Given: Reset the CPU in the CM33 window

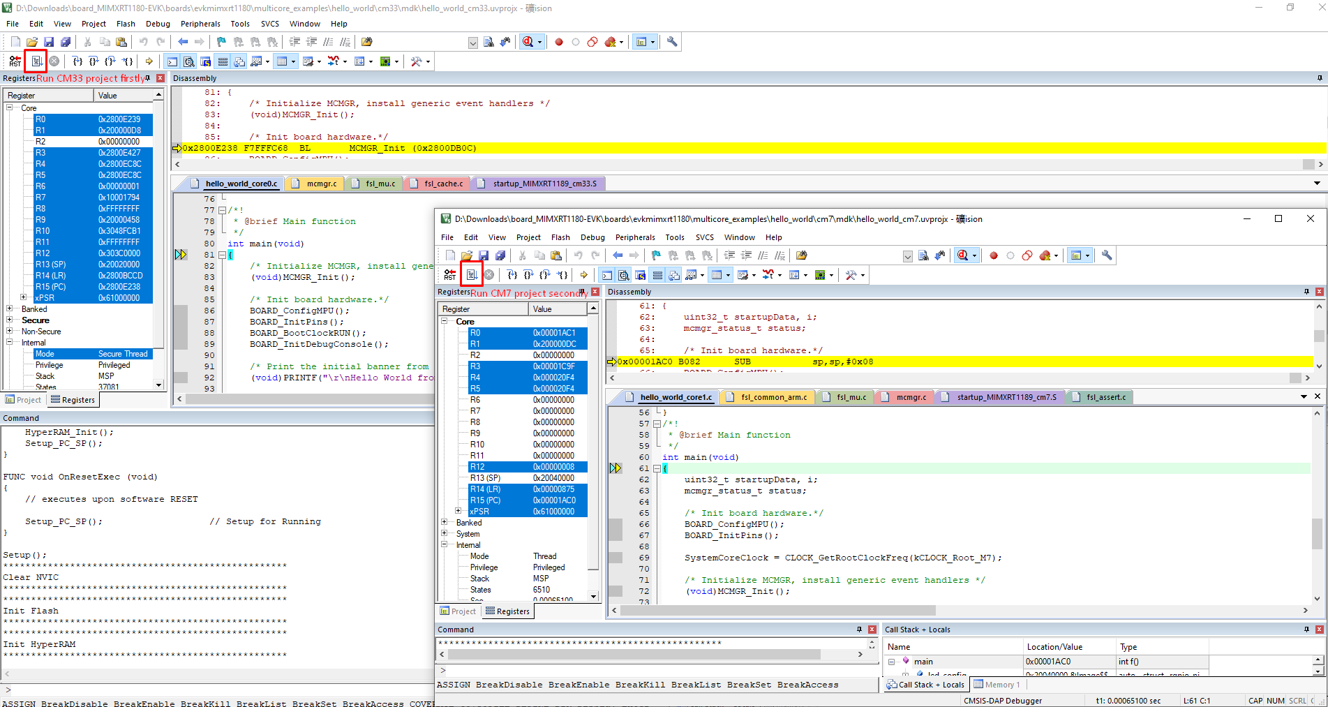Looking at the screenshot, I should (x=15, y=61).
